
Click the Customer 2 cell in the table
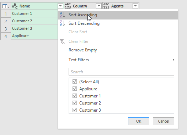(34, 21)
